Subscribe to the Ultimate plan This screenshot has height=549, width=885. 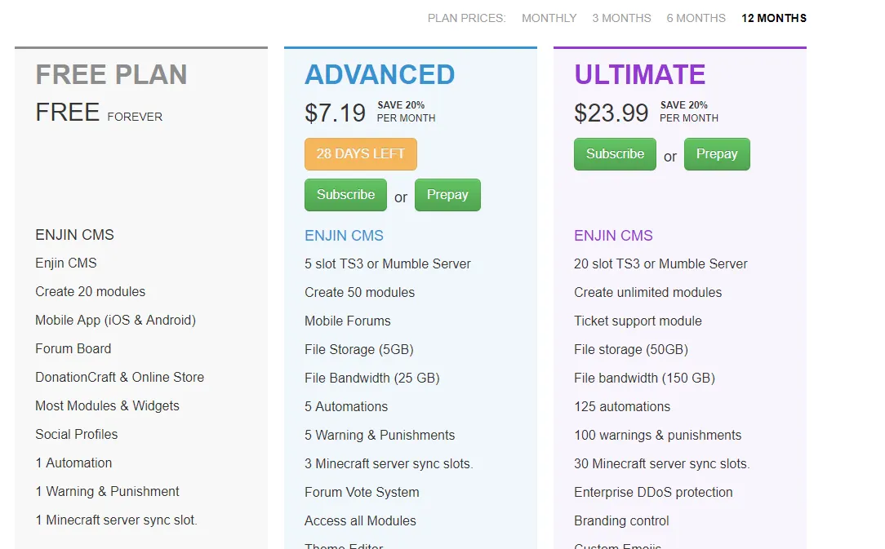(x=615, y=154)
